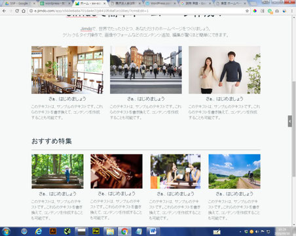This screenshot has height=236, width=296.
Task: Open the File Explorer folder on the taskbar
Action: (x=110, y=231)
